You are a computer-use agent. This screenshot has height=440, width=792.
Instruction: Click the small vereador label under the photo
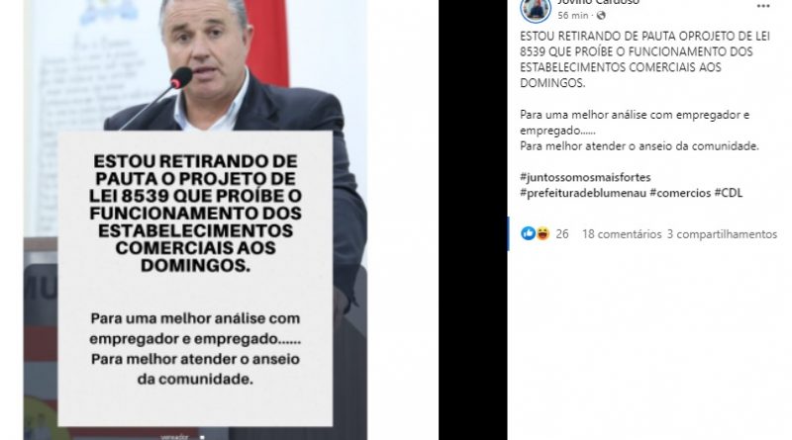pyautogui.click(x=174, y=436)
